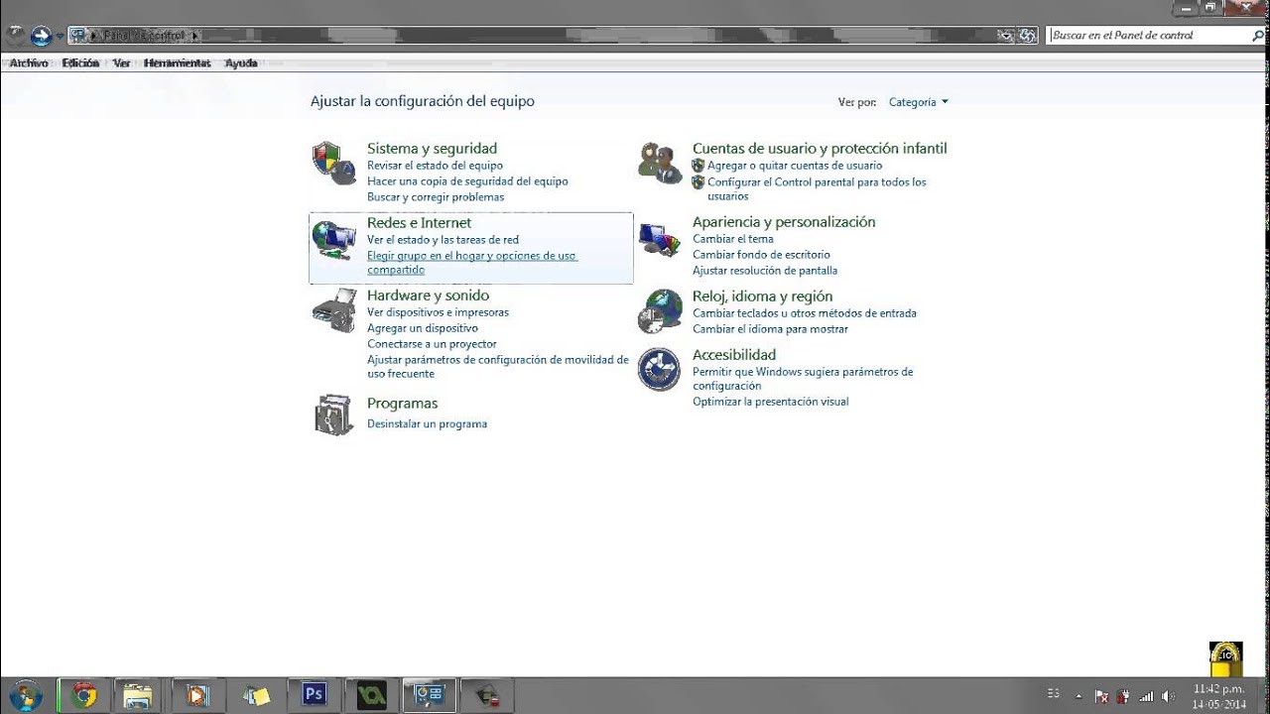Click Elegir grupo en el hogar link

point(471,263)
